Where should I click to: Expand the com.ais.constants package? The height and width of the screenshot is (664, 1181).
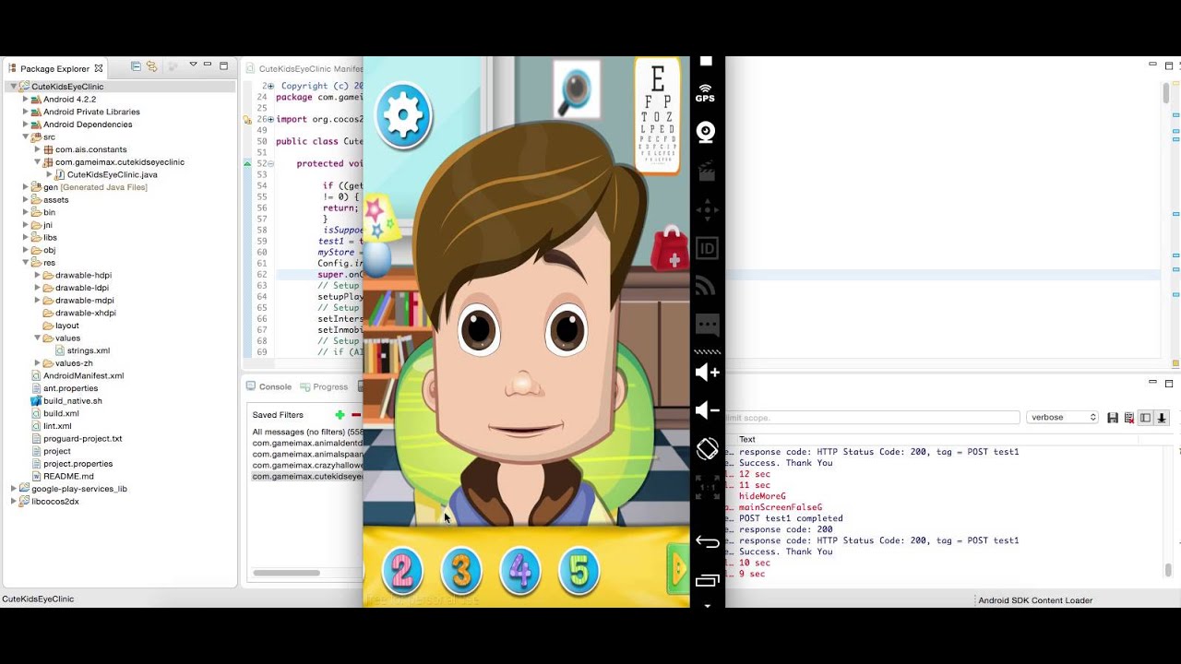coord(37,149)
